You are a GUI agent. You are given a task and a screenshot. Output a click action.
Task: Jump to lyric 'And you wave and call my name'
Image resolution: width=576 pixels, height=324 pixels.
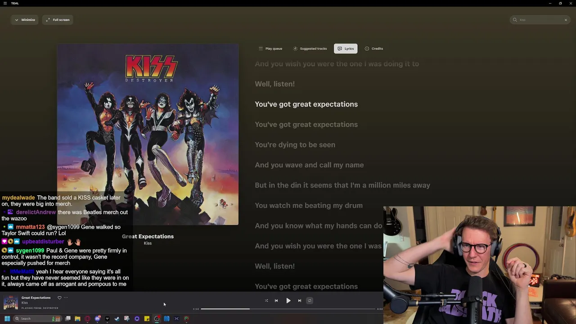coord(309,165)
